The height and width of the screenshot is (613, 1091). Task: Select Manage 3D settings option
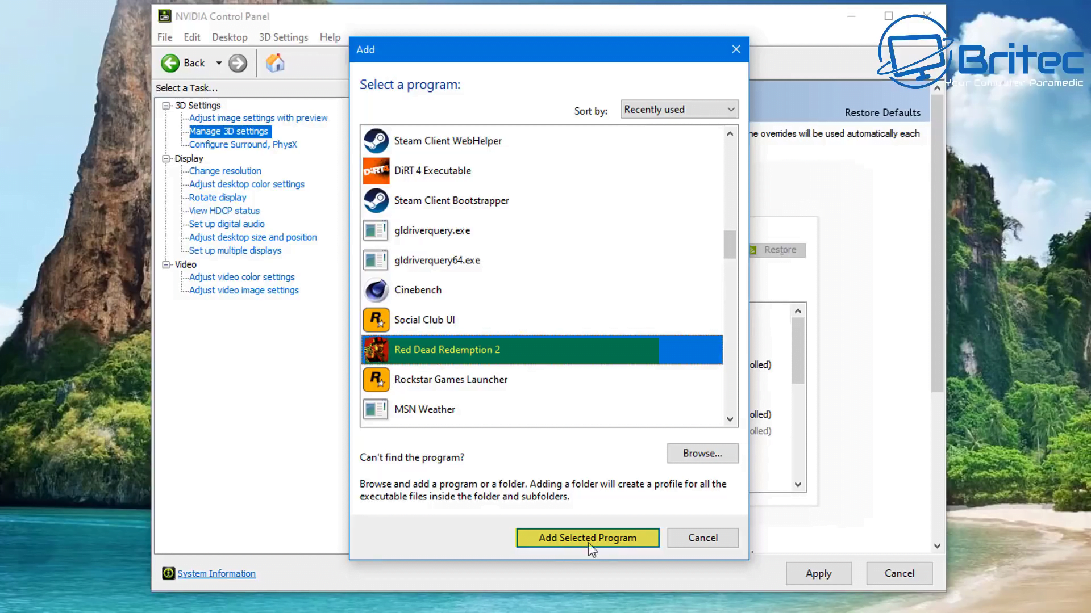(x=228, y=130)
